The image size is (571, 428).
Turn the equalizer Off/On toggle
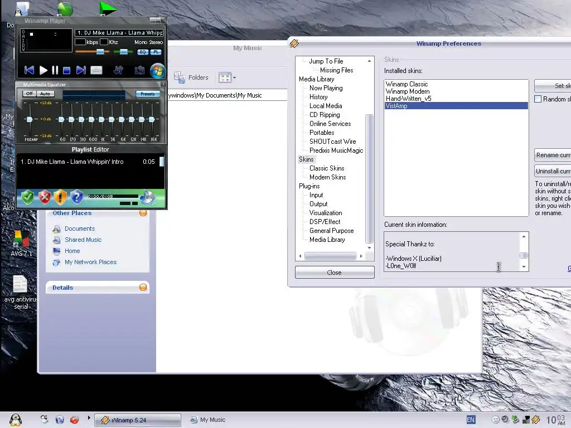29,94
